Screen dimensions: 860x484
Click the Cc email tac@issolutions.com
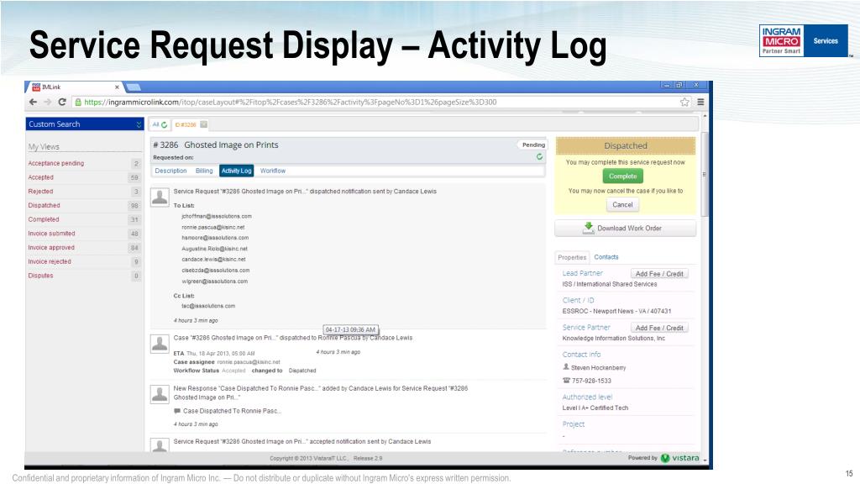208,306
